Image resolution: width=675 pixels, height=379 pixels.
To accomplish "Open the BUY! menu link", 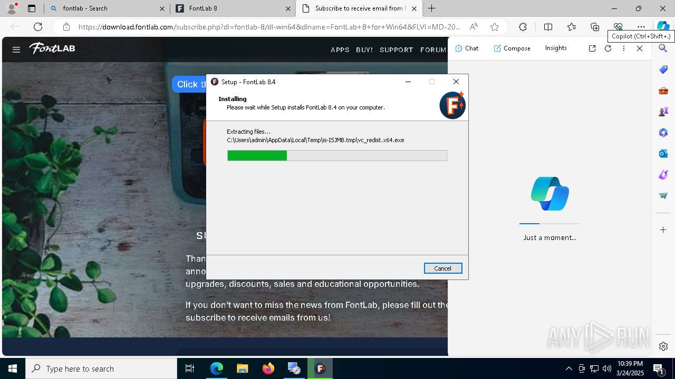I will click(x=364, y=49).
